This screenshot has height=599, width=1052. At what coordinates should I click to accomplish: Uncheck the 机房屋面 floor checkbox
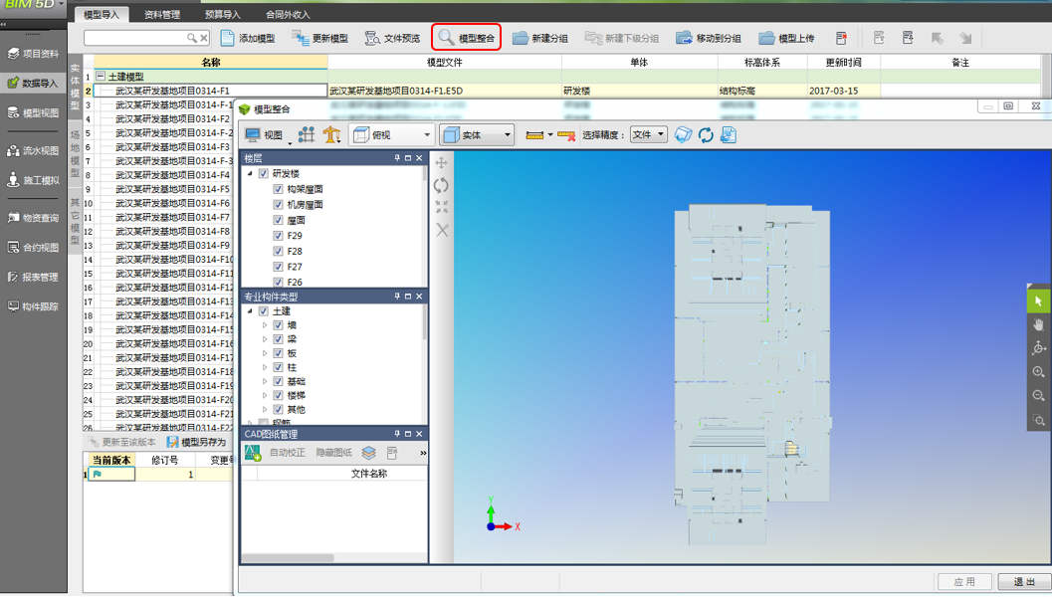click(x=278, y=205)
